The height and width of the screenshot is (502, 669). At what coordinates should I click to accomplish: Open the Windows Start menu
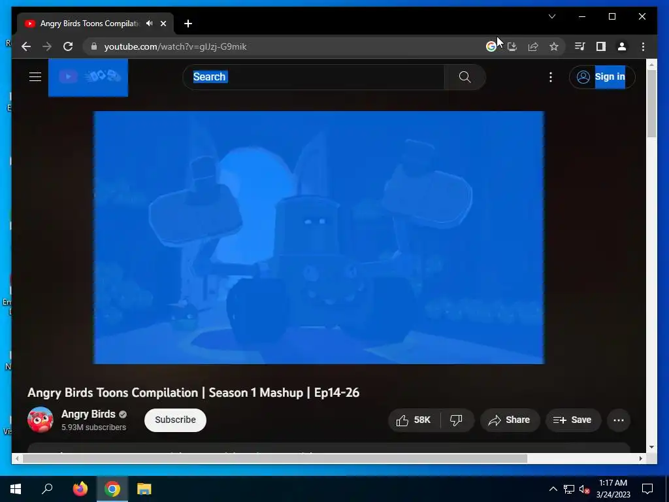tap(16, 489)
